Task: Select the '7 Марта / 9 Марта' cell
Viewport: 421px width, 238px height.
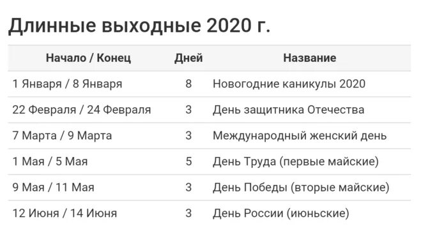Action: click(62, 136)
